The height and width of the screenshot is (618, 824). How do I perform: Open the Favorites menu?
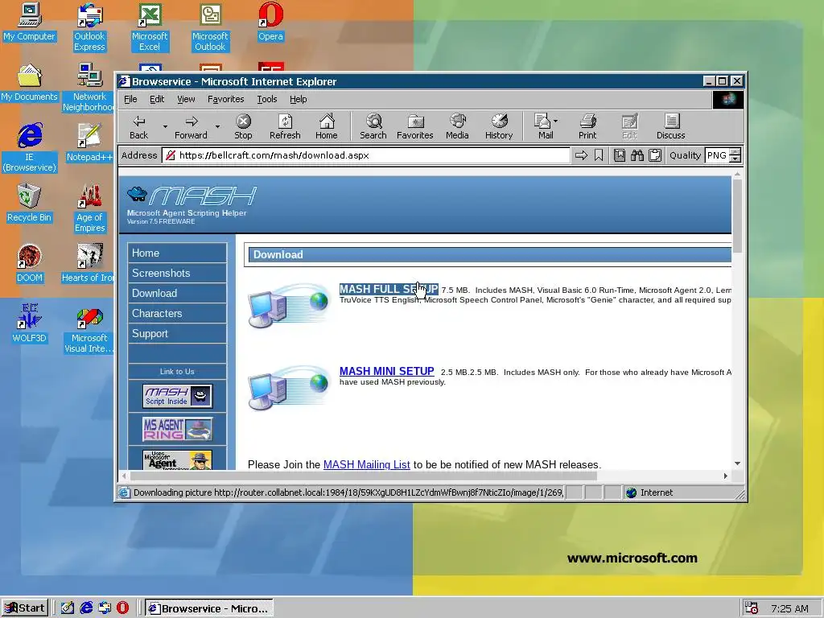(225, 99)
